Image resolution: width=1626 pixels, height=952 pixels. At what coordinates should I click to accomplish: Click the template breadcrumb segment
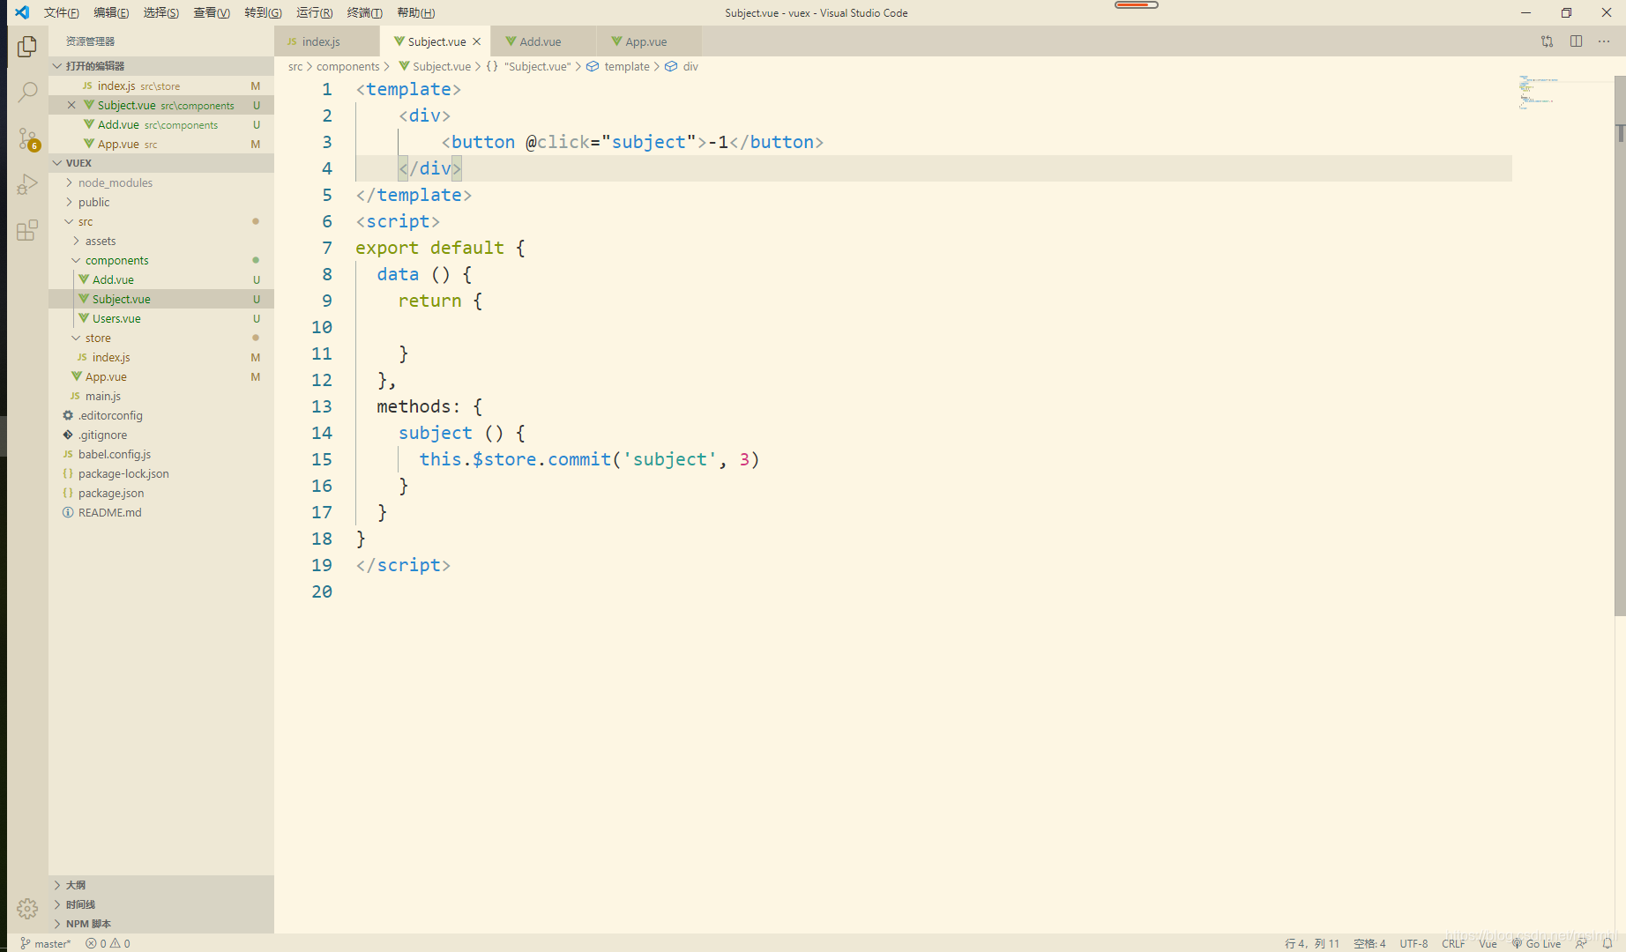tap(618, 66)
